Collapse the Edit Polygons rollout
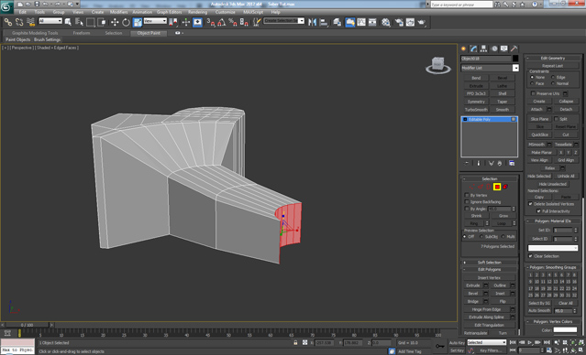586x355 pixels. coord(489,270)
